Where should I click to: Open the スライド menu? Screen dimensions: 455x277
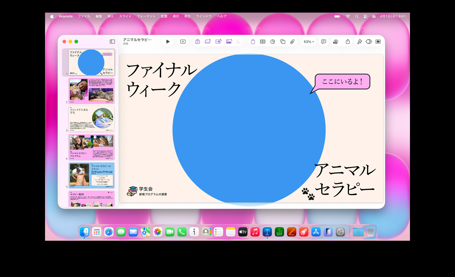click(x=125, y=16)
